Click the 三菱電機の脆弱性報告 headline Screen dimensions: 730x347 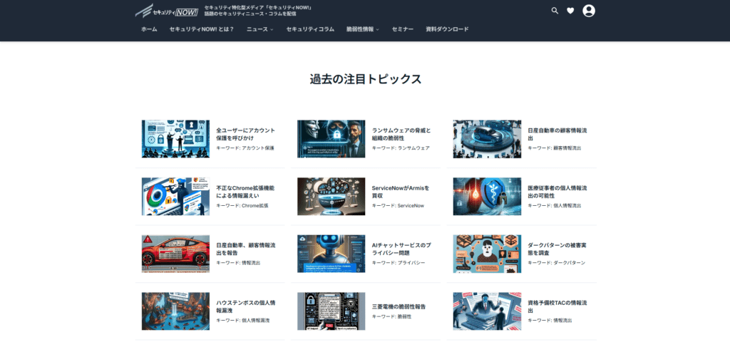pos(399,306)
